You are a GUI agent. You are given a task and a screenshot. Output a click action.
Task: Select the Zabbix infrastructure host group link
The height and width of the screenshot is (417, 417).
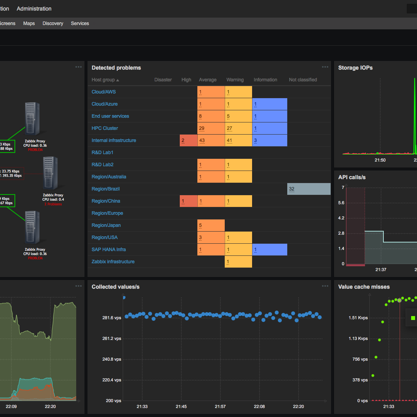click(x=113, y=262)
